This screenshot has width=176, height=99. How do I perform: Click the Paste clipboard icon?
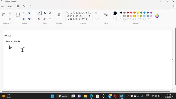coord(4,15)
